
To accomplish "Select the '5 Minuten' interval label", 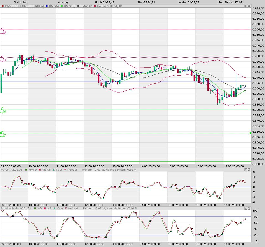I will click(x=20, y=2).
